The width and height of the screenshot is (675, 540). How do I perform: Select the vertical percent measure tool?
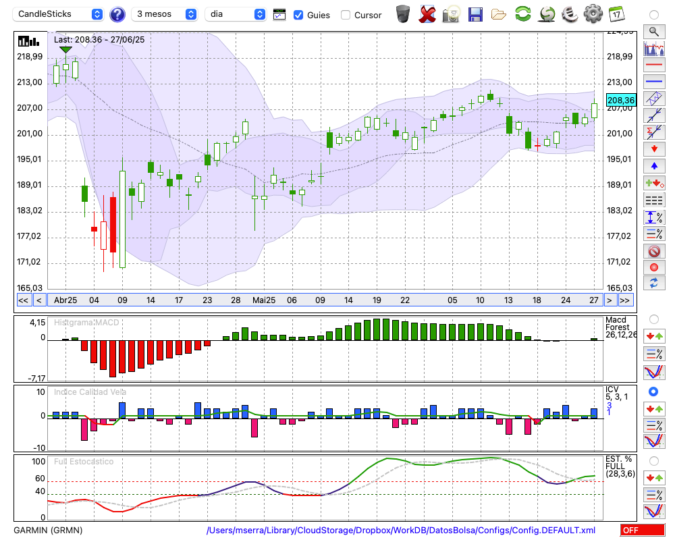654,217
